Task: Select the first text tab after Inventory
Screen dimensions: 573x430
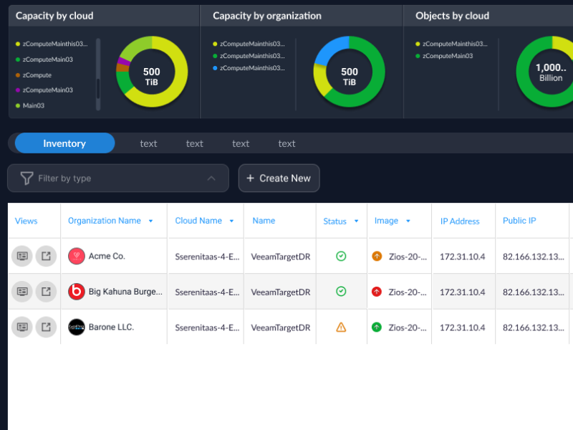Action: (148, 143)
